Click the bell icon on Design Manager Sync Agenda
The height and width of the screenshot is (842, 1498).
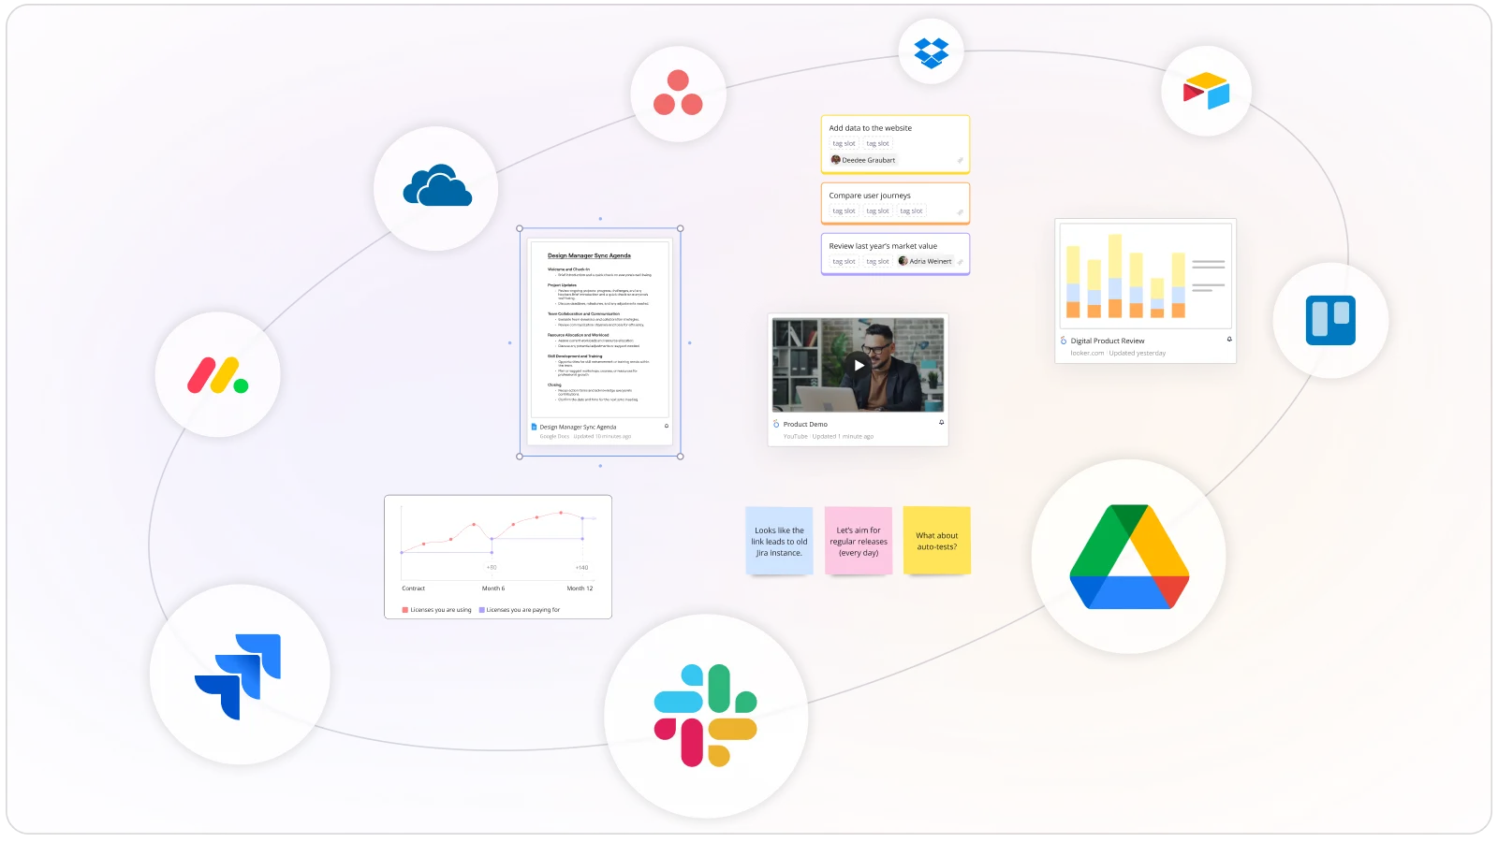coord(667,426)
